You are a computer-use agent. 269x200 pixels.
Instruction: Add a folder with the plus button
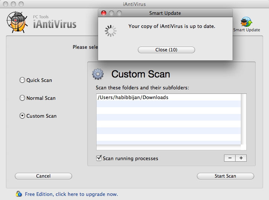[241, 158]
